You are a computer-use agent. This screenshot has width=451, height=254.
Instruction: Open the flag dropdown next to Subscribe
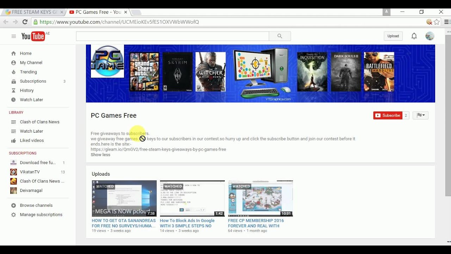(x=420, y=115)
